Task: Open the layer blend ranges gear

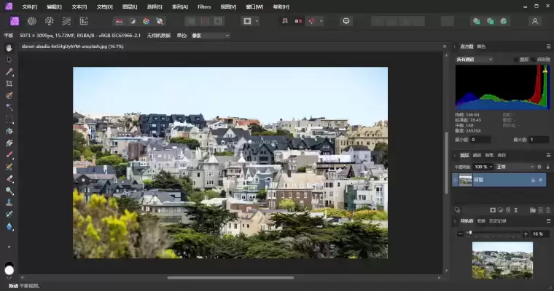Action: (x=539, y=167)
